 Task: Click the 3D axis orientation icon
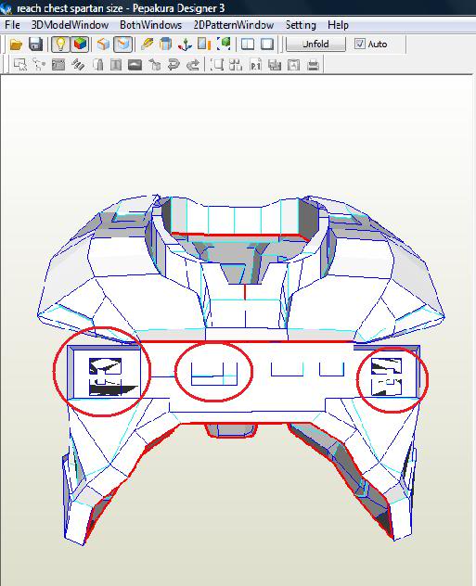(x=185, y=45)
